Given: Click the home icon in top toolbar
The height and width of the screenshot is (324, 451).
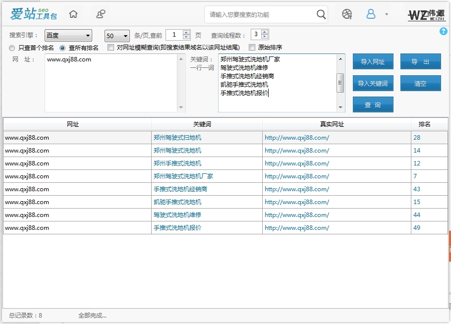Looking at the screenshot, I should click(x=73, y=14).
